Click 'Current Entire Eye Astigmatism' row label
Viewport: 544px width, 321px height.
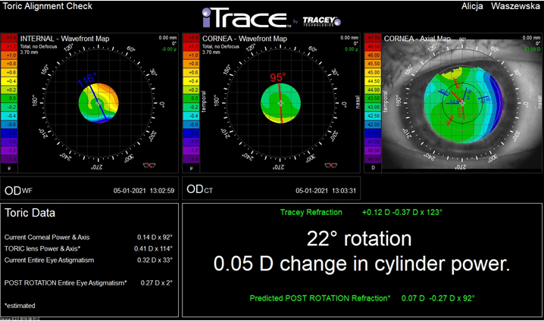49,260
